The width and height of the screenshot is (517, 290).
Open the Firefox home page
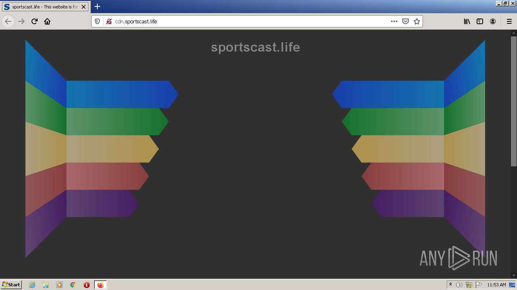pos(47,21)
